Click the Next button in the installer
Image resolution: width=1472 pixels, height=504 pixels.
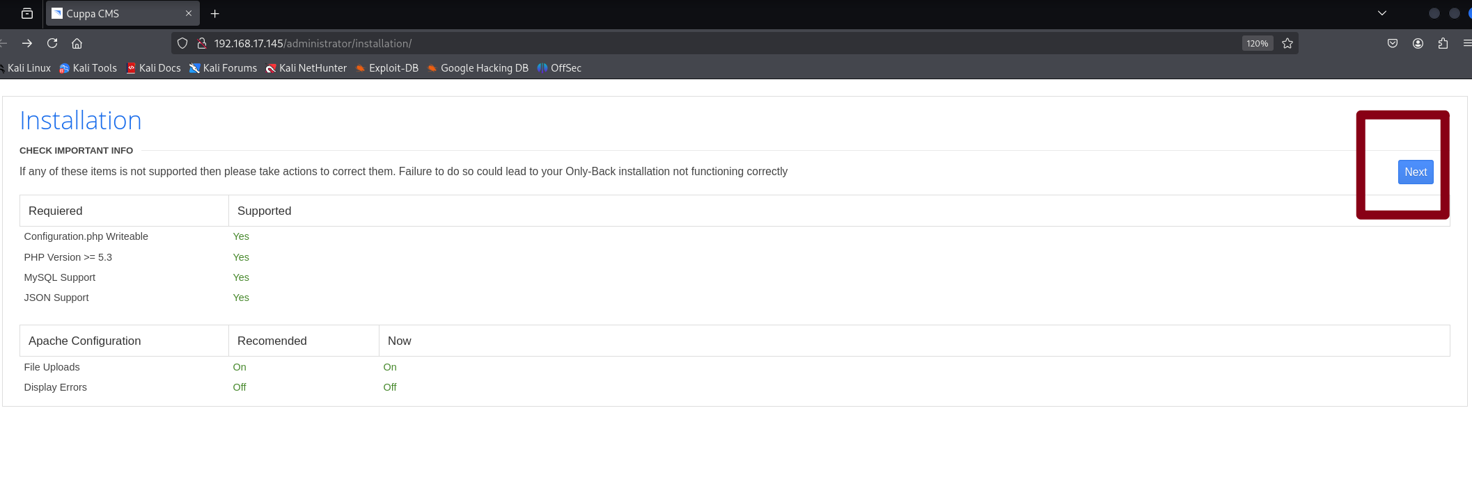[x=1415, y=172]
